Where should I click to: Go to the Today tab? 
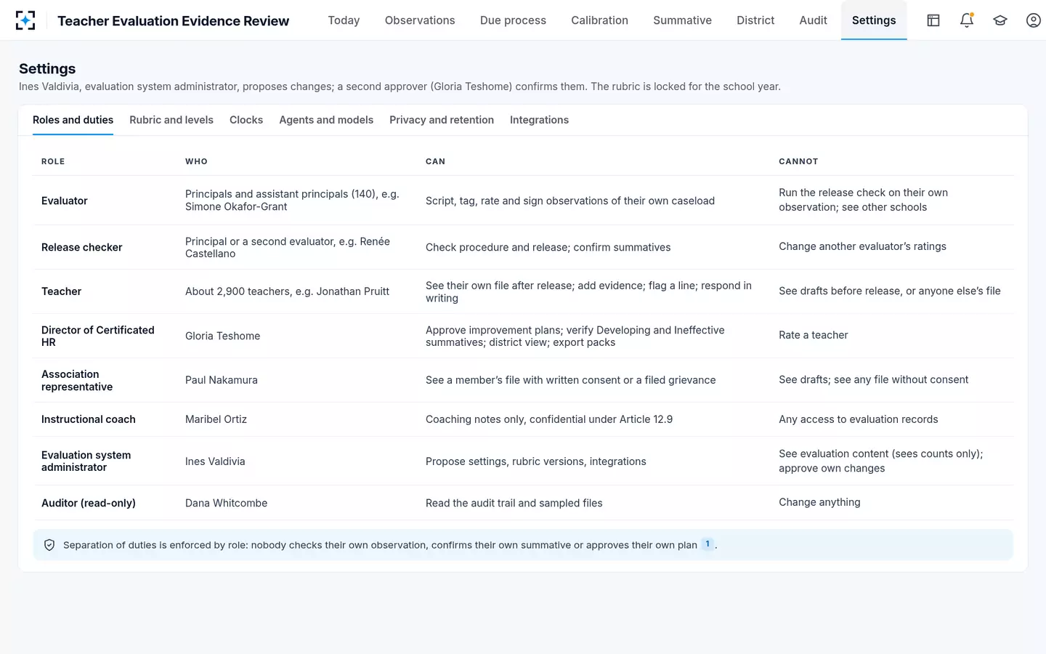tap(344, 20)
